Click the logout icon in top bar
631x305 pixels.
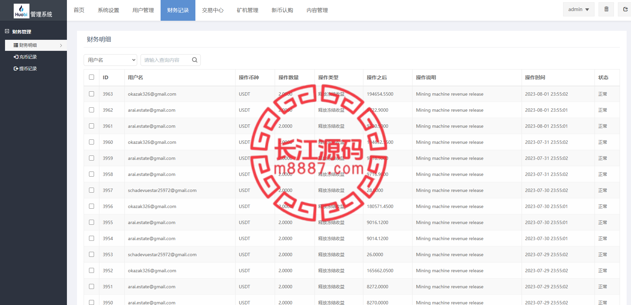625,9
